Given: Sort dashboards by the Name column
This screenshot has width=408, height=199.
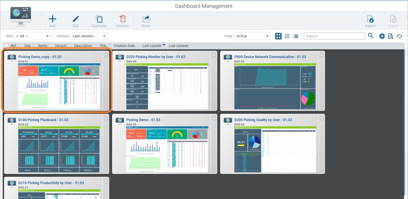Looking at the screenshot, I should (43, 46).
